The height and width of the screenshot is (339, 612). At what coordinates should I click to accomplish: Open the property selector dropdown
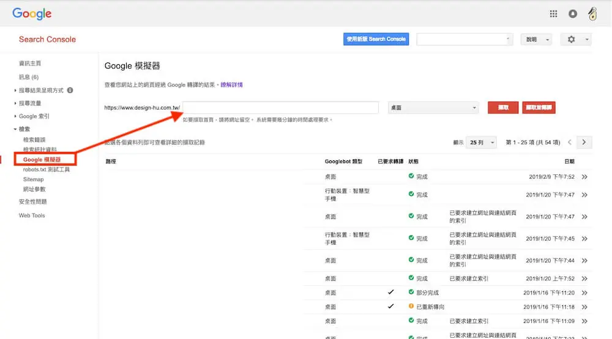coord(465,39)
